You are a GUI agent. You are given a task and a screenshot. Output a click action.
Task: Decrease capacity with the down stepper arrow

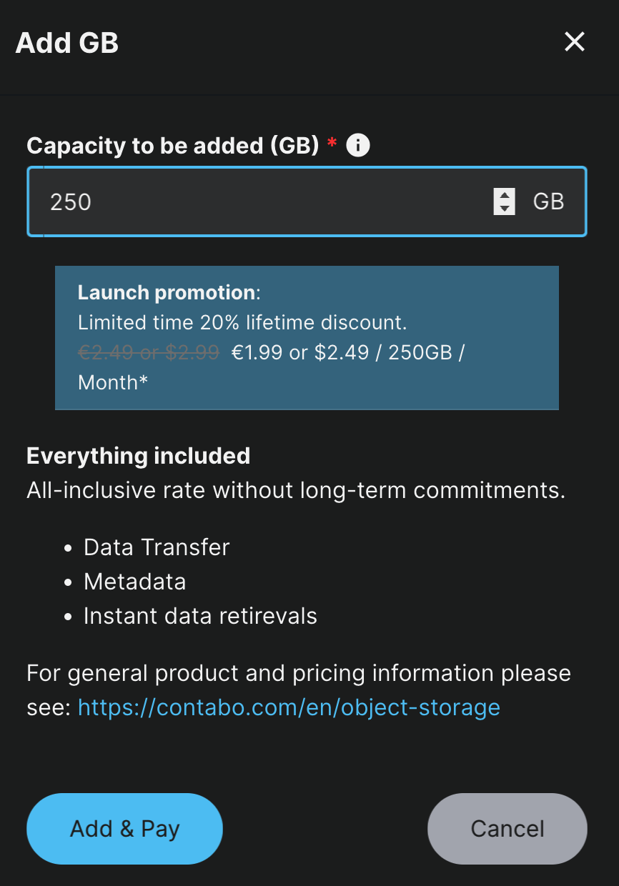click(x=505, y=208)
